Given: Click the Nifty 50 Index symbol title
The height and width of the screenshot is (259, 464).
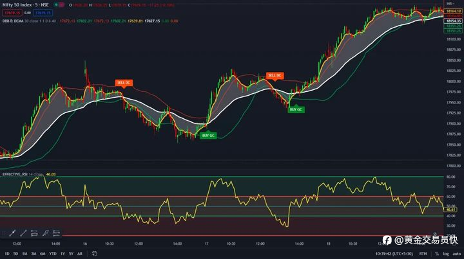Looking at the screenshot, I should (25, 5).
